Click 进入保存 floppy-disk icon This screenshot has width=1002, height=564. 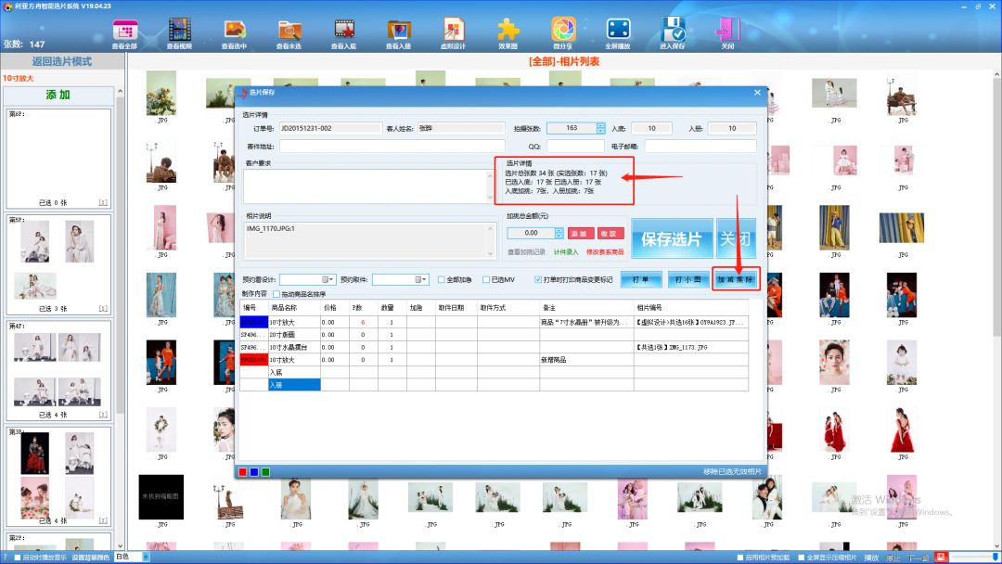coord(673,33)
